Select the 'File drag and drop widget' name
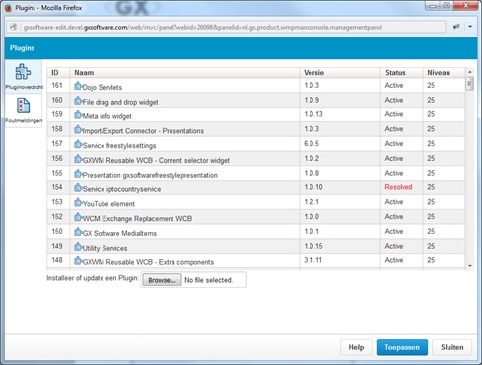 pyautogui.click(x=120, y=102)
